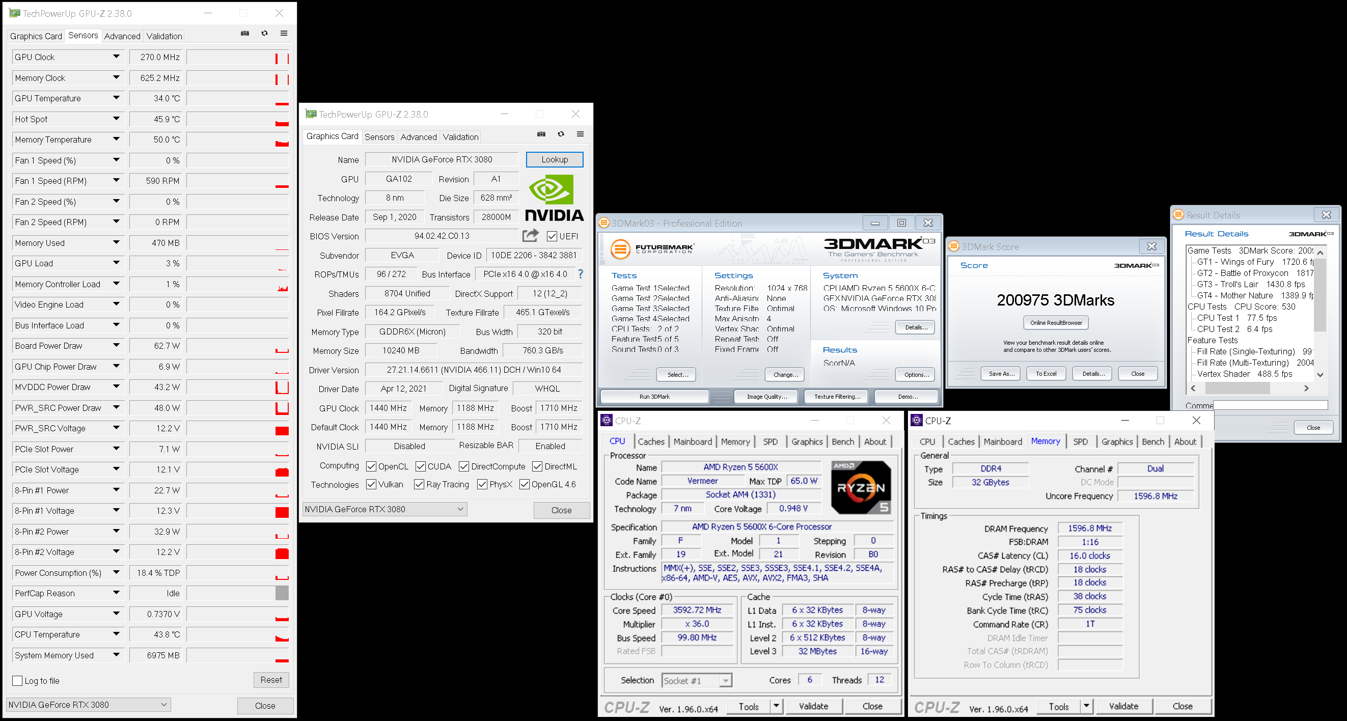Image resolution: width=1347 pixels, height=721 pixels.
Task: Click the Image Quality button in 3DMark03
Action: pyautogui.click(x=766, y=397)
